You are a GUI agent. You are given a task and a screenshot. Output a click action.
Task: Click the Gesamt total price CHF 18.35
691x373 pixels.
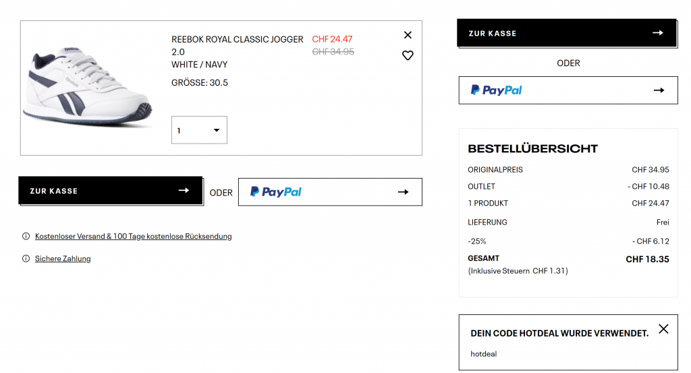coord(647,259)
